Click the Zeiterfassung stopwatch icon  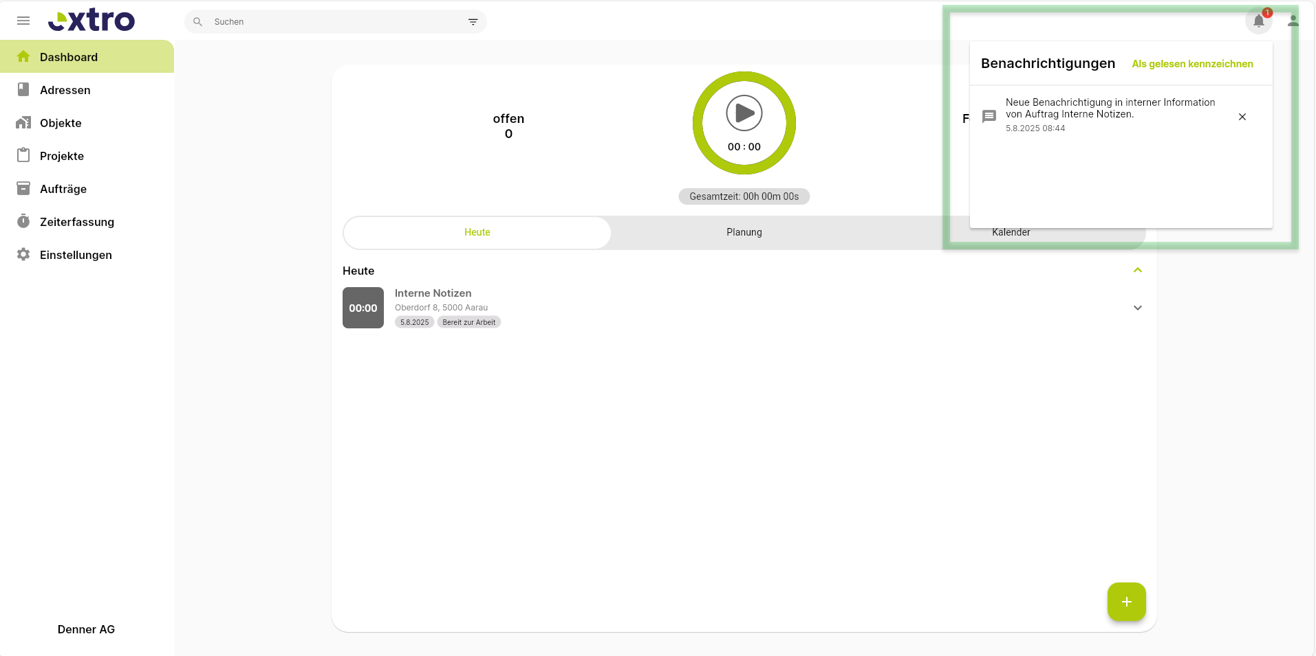click(x=23, y=221)
